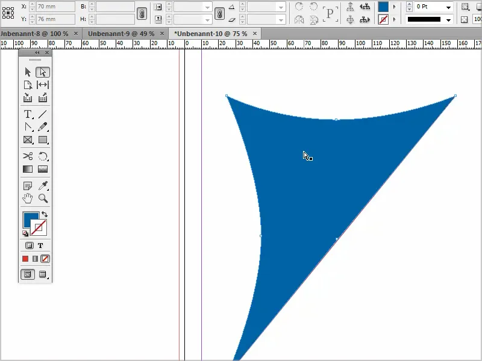Image resolution: width=482 pixels, height=361 pixels.
Task: Select the Type tool
Action: 28,114
